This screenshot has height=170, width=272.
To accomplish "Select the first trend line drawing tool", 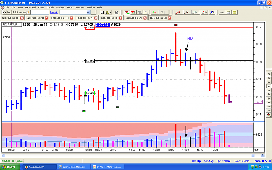I will [178, 13].
